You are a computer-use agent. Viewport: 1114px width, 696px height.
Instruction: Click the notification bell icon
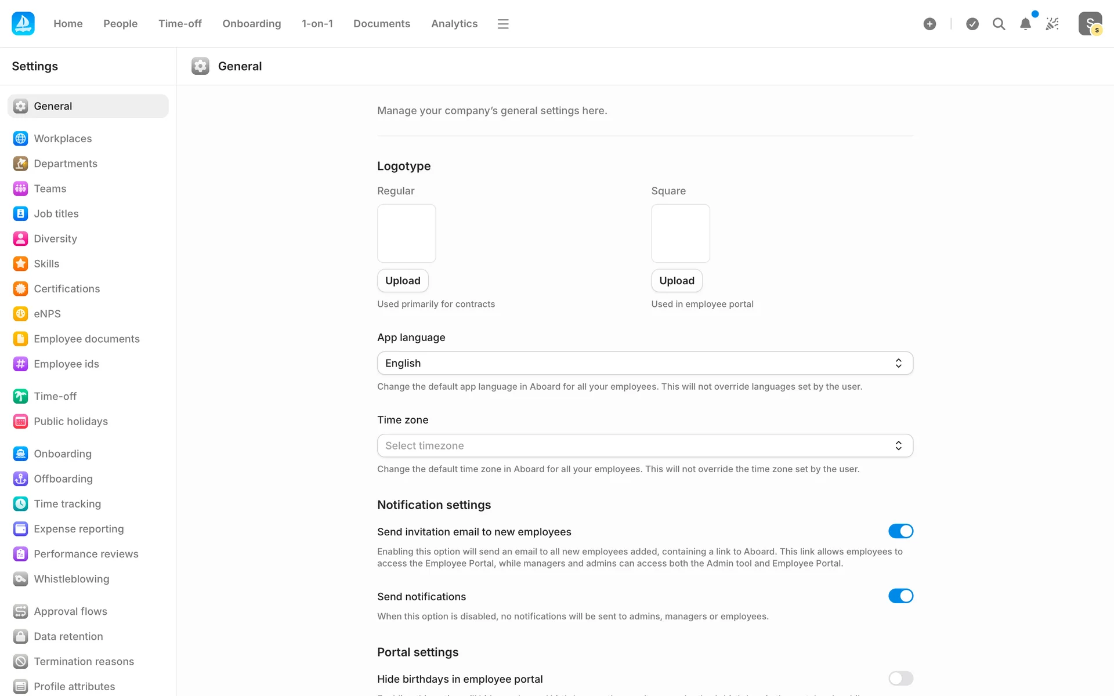tap(1025, 24)
